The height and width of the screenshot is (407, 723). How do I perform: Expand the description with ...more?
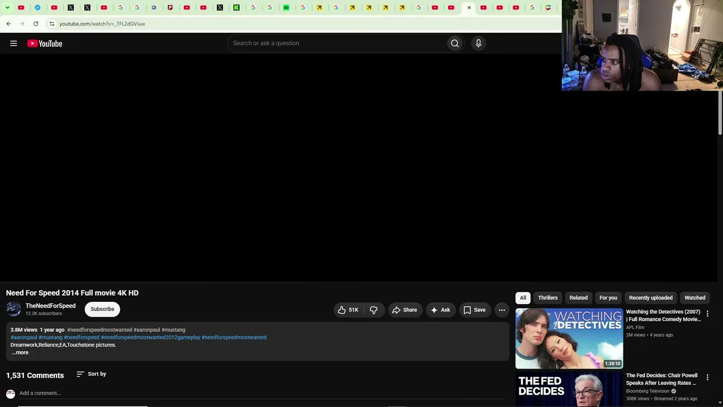[x=20, y=353]
